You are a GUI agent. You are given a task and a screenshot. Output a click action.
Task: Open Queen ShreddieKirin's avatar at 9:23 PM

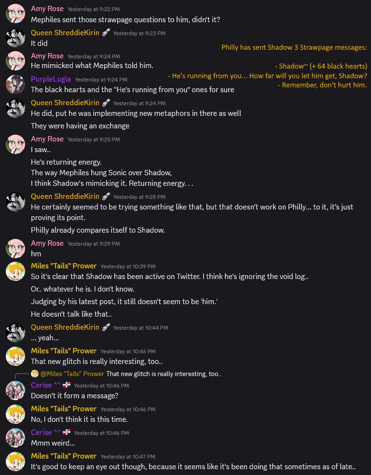[x=15, y=38]
